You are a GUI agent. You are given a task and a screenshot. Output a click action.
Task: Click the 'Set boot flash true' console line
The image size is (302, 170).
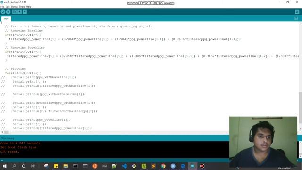click(18, 147)
